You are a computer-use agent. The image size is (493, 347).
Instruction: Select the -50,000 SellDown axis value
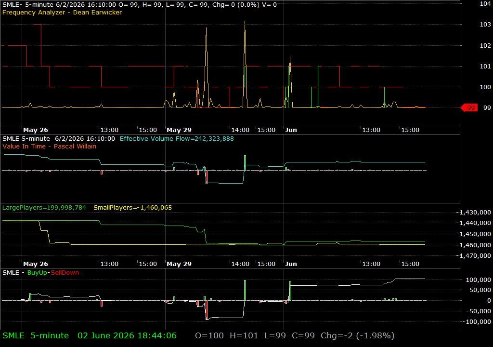479,311
